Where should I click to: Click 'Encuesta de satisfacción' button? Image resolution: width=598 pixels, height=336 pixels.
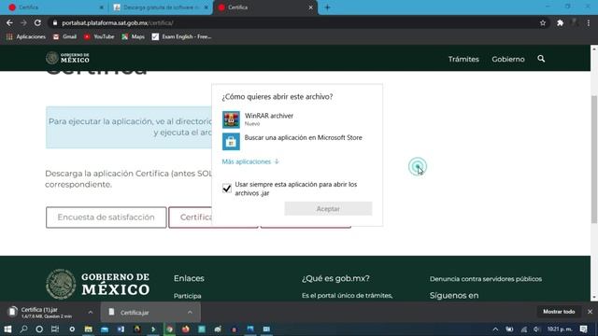[106, 217]
